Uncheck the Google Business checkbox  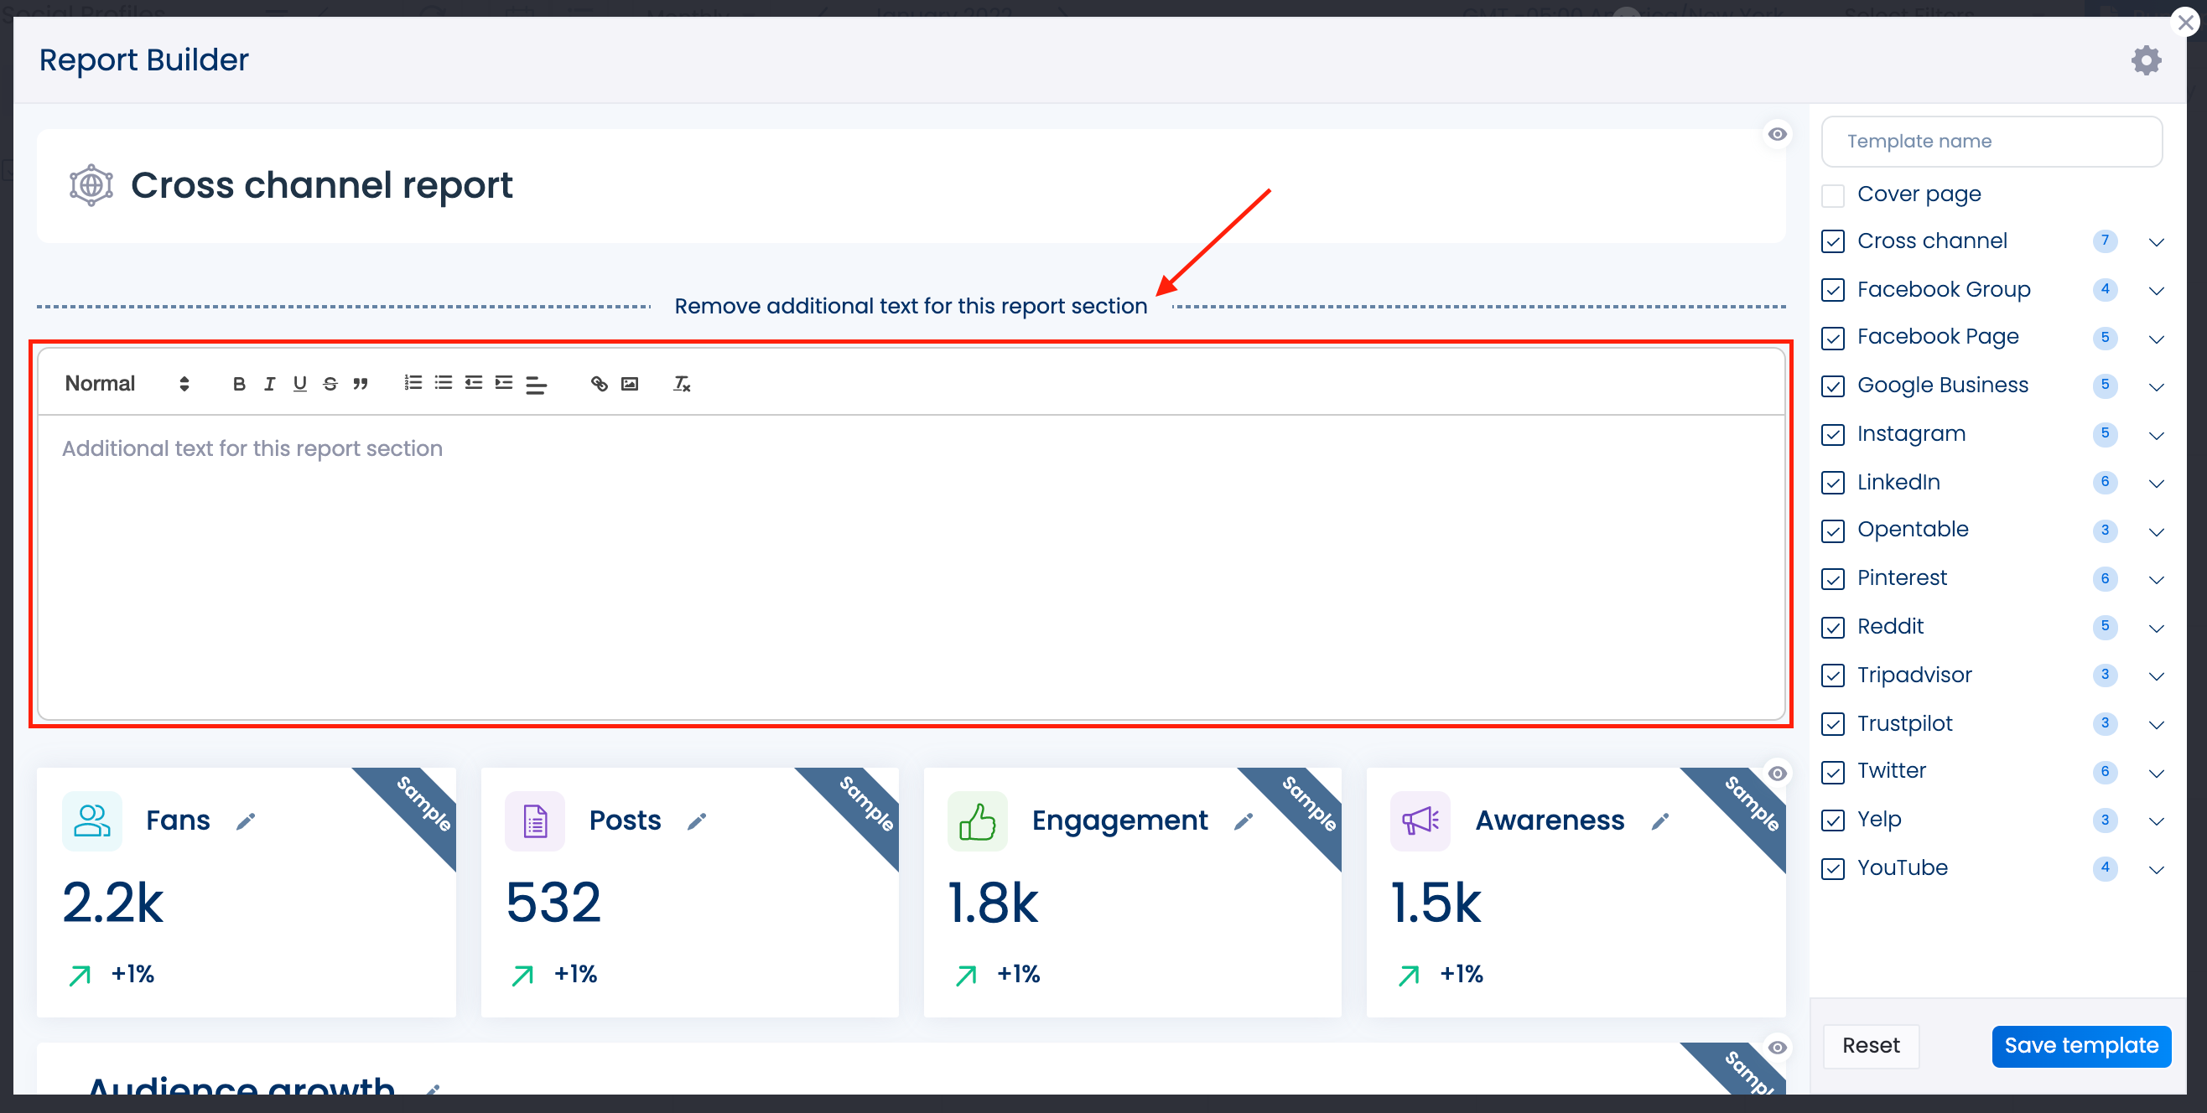(x=1833, y=386)
